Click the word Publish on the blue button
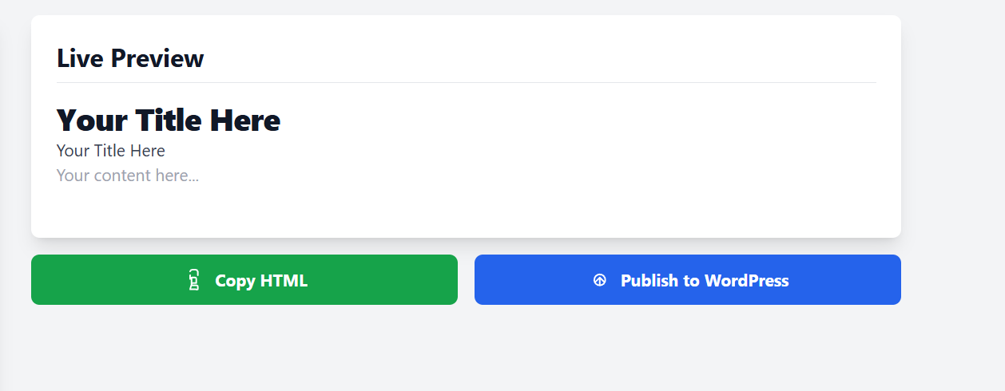This screenshot has width=1005, height=391. pos(649,281)
